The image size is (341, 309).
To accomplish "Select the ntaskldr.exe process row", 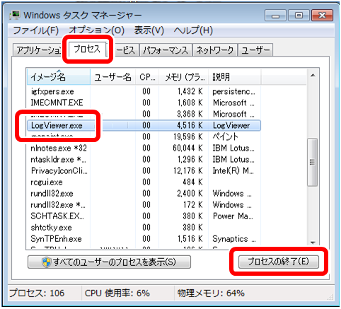I will pos(144,159).
